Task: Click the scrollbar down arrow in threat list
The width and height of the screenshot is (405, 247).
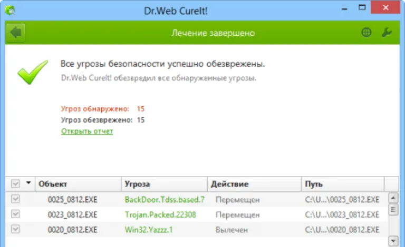Action: click(393, 241)
